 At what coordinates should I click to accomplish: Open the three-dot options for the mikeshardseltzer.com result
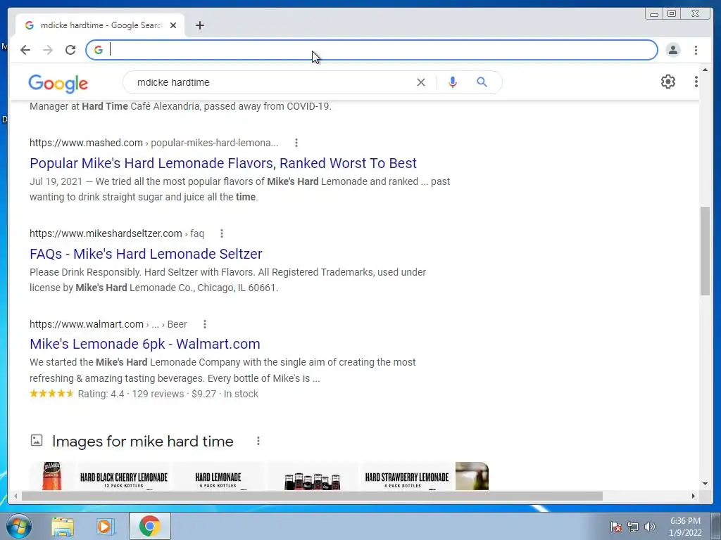tap(222, 233)
